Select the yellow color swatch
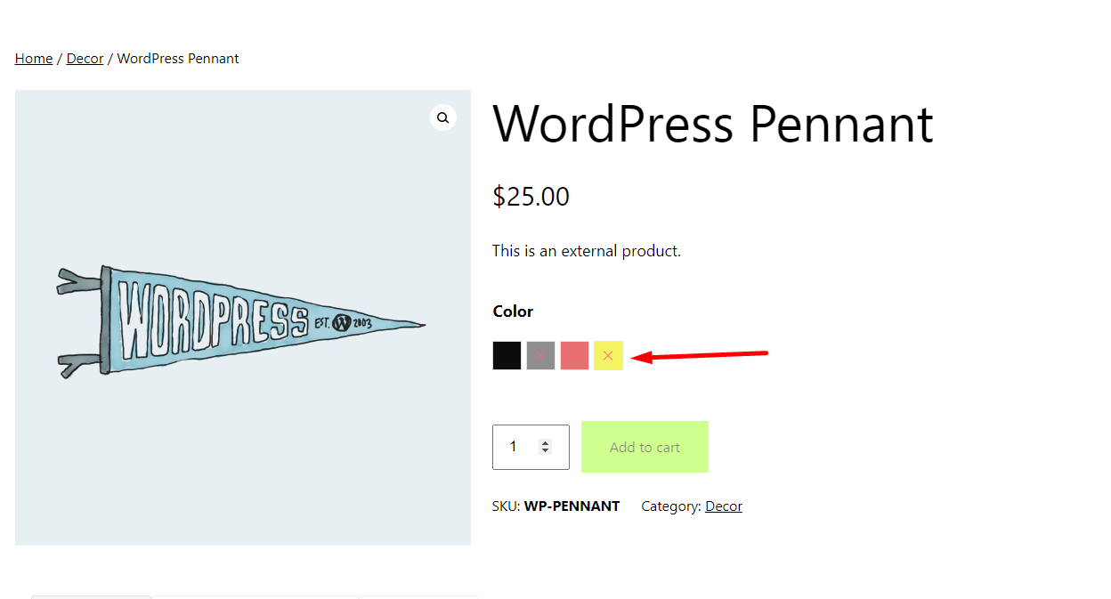This screenshot has width=1111, height=599. pyautogui.click(x=608, y=355)
